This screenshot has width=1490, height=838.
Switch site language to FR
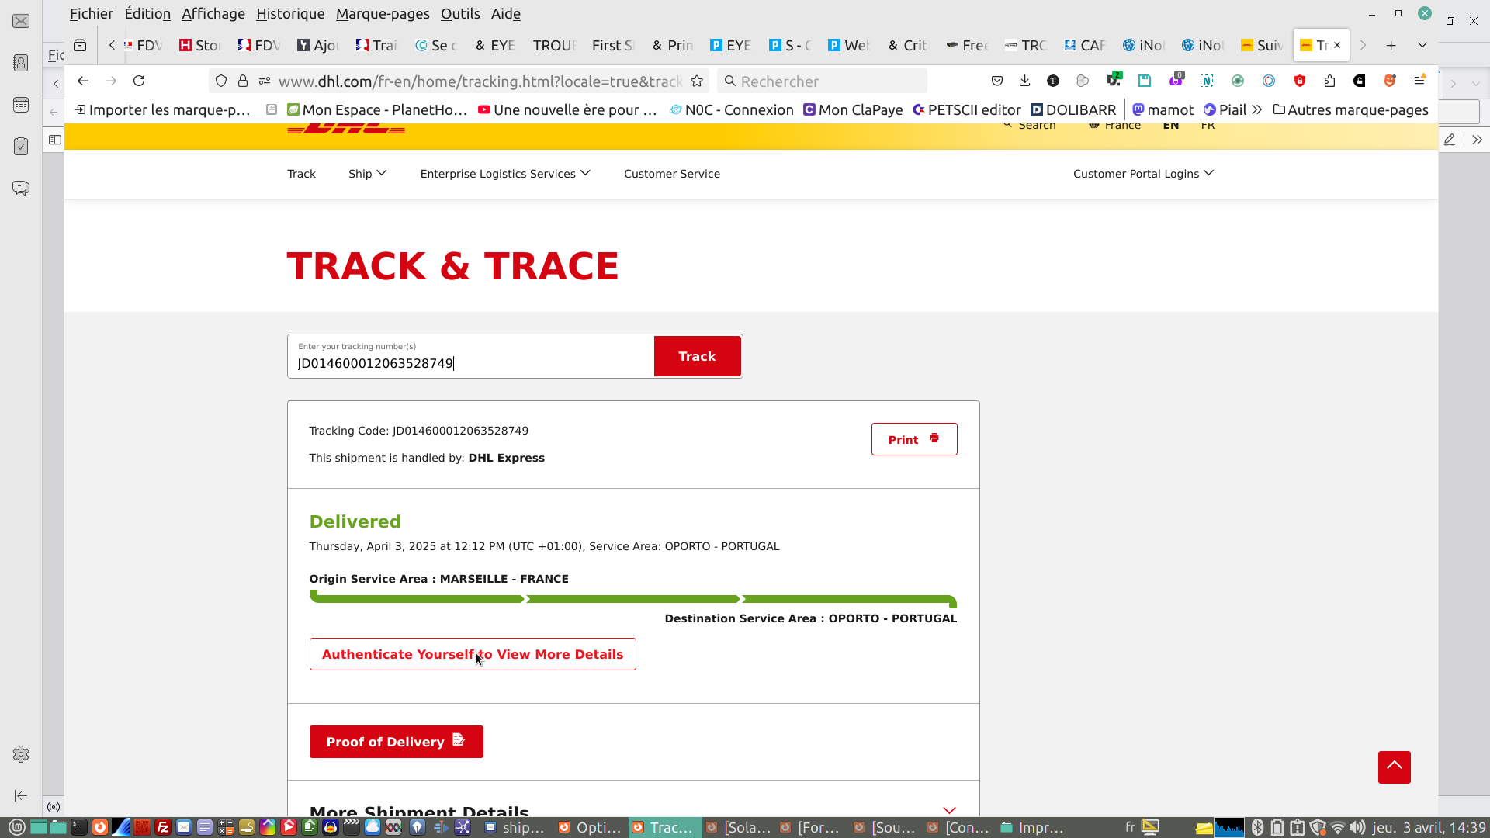tap(1208, 126)
